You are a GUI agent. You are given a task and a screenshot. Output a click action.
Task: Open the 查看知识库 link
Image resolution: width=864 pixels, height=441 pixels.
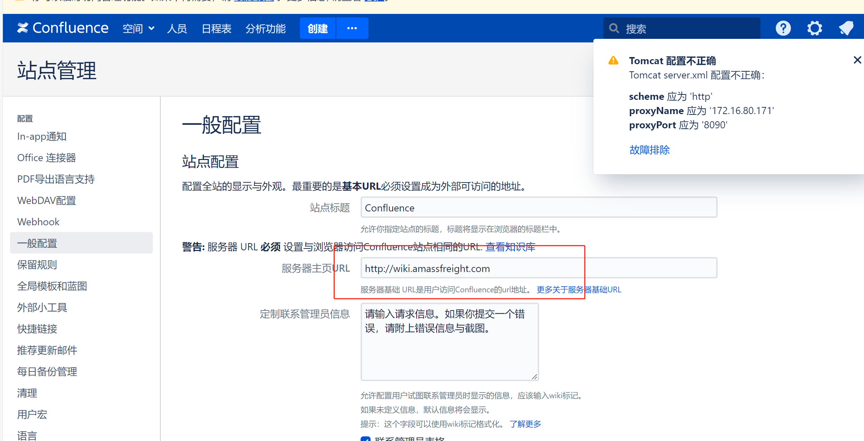tap(510, 247)
